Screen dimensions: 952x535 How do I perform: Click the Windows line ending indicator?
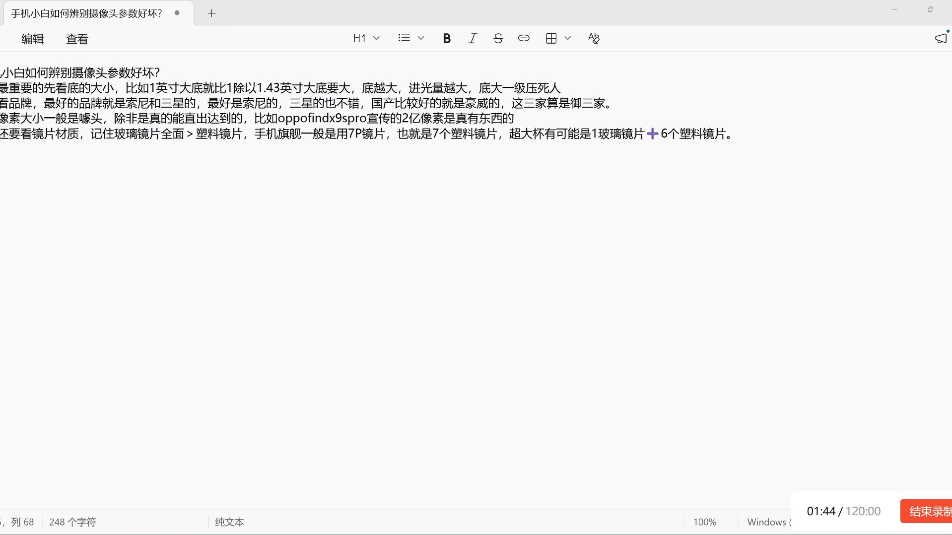pos(769,522)
